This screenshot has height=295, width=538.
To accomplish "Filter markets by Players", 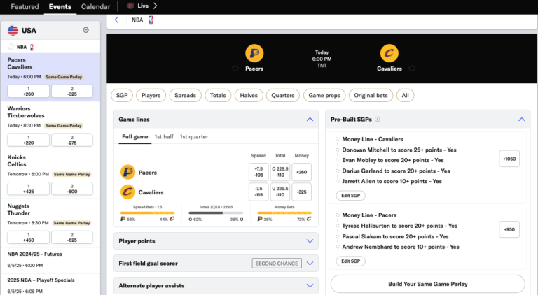I will point(151,96).
